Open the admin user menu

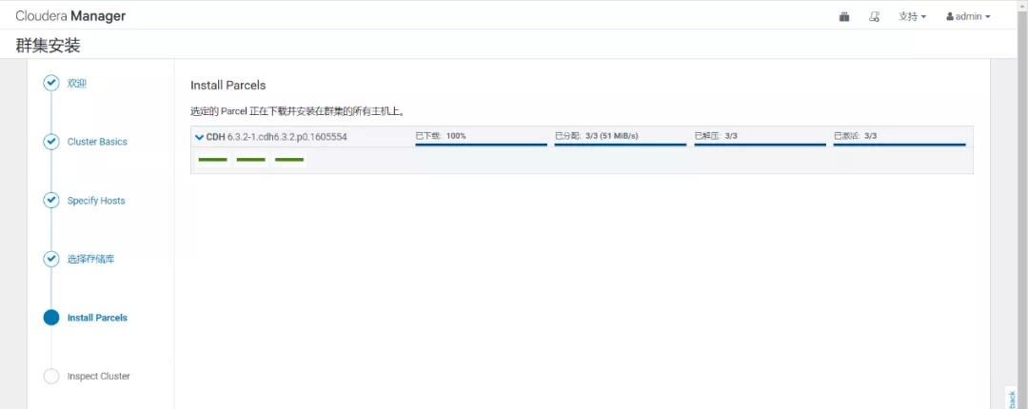(x=968, y=16)
